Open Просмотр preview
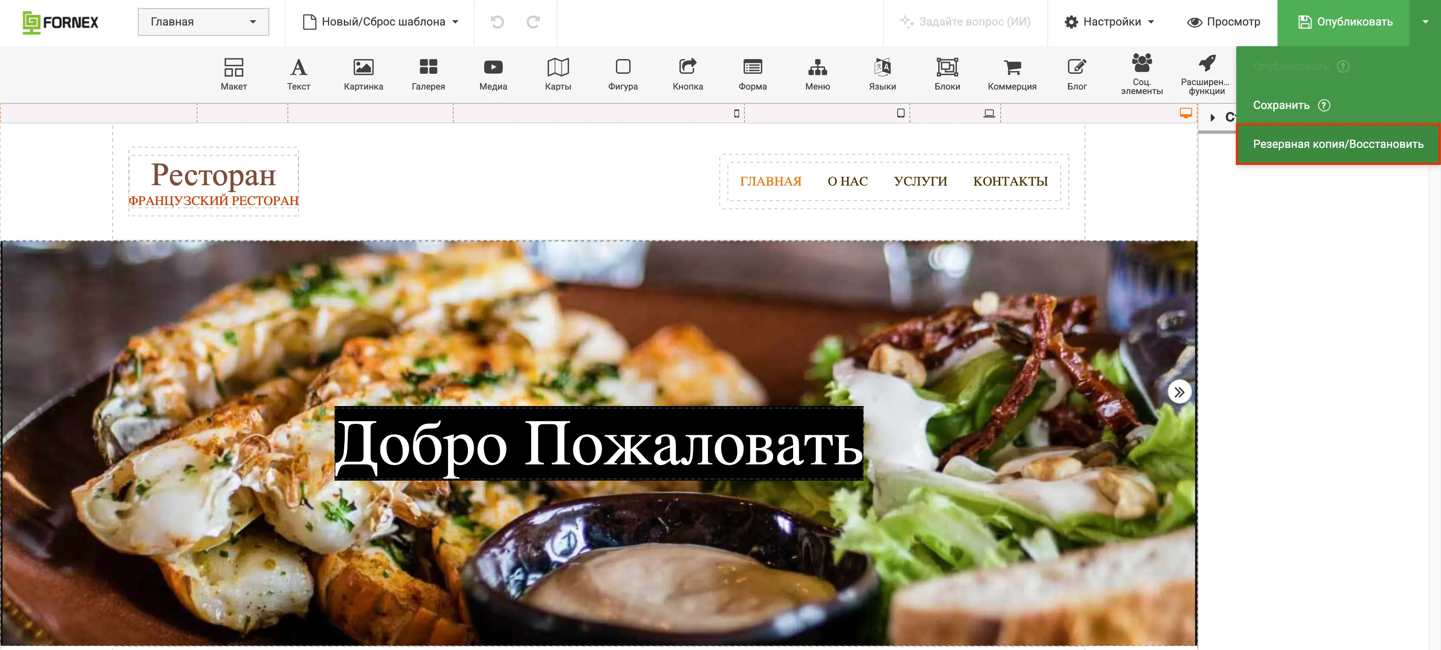Viewport: 1441px width, 650px height. coord(1223,22)
